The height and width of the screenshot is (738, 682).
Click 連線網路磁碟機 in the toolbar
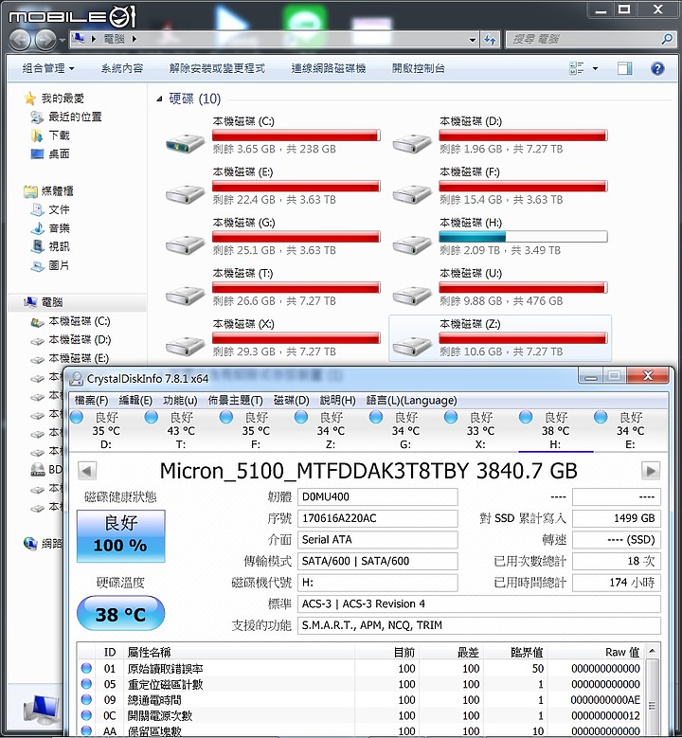(329, 69)
